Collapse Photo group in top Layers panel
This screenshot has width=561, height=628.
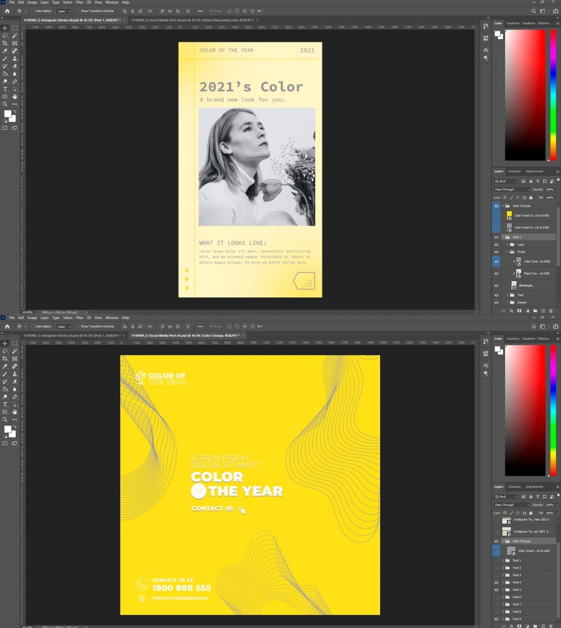click(x=507, y=252)
